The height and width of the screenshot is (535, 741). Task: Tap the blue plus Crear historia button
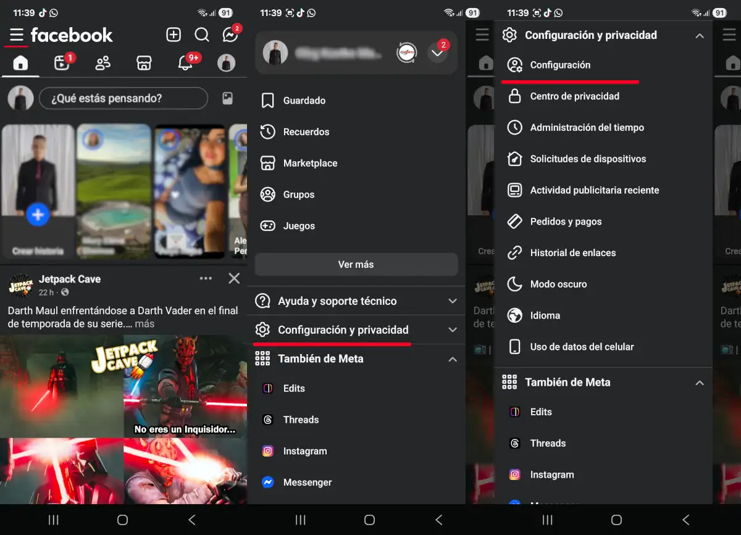(x=38, y=215)
